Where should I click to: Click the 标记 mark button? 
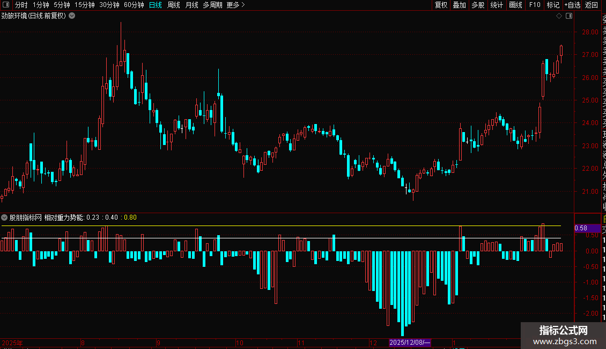click(x=553, y=5)
